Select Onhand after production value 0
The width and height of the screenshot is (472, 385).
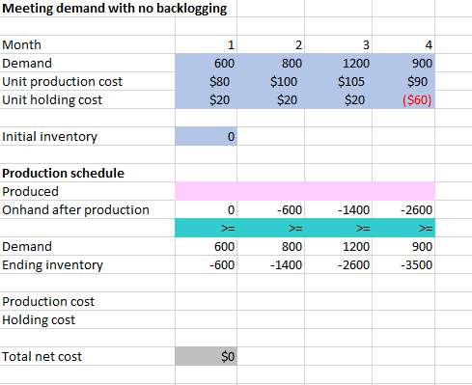pos(207,209)
